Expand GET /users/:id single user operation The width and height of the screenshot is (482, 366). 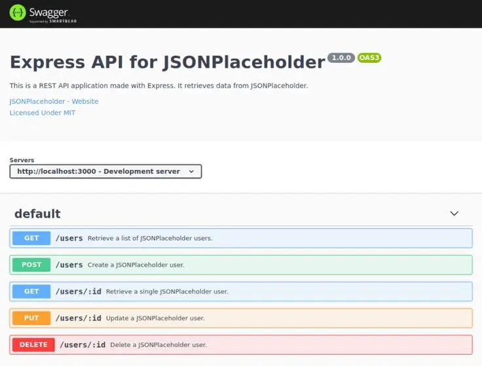pos(241,291)
